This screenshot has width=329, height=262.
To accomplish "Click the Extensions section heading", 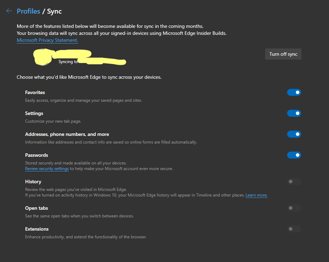I will (x=37, y=229).
